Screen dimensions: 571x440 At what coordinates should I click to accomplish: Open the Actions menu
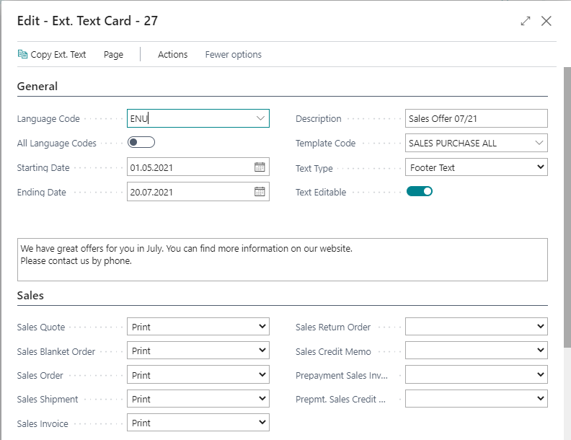172,55
